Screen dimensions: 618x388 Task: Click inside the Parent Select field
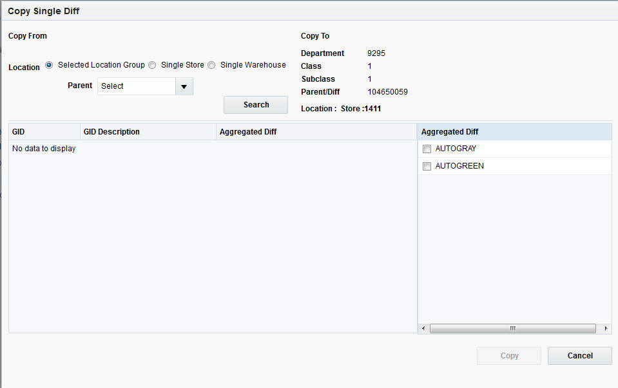pyautogui.click(x=137, y=86)
